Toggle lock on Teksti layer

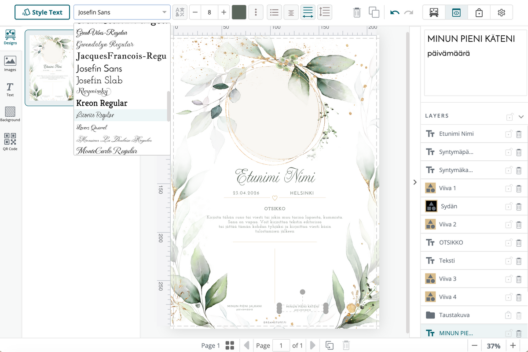(509, 261)
